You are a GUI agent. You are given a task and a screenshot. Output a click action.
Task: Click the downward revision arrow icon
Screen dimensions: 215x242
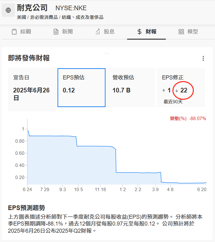177,91
